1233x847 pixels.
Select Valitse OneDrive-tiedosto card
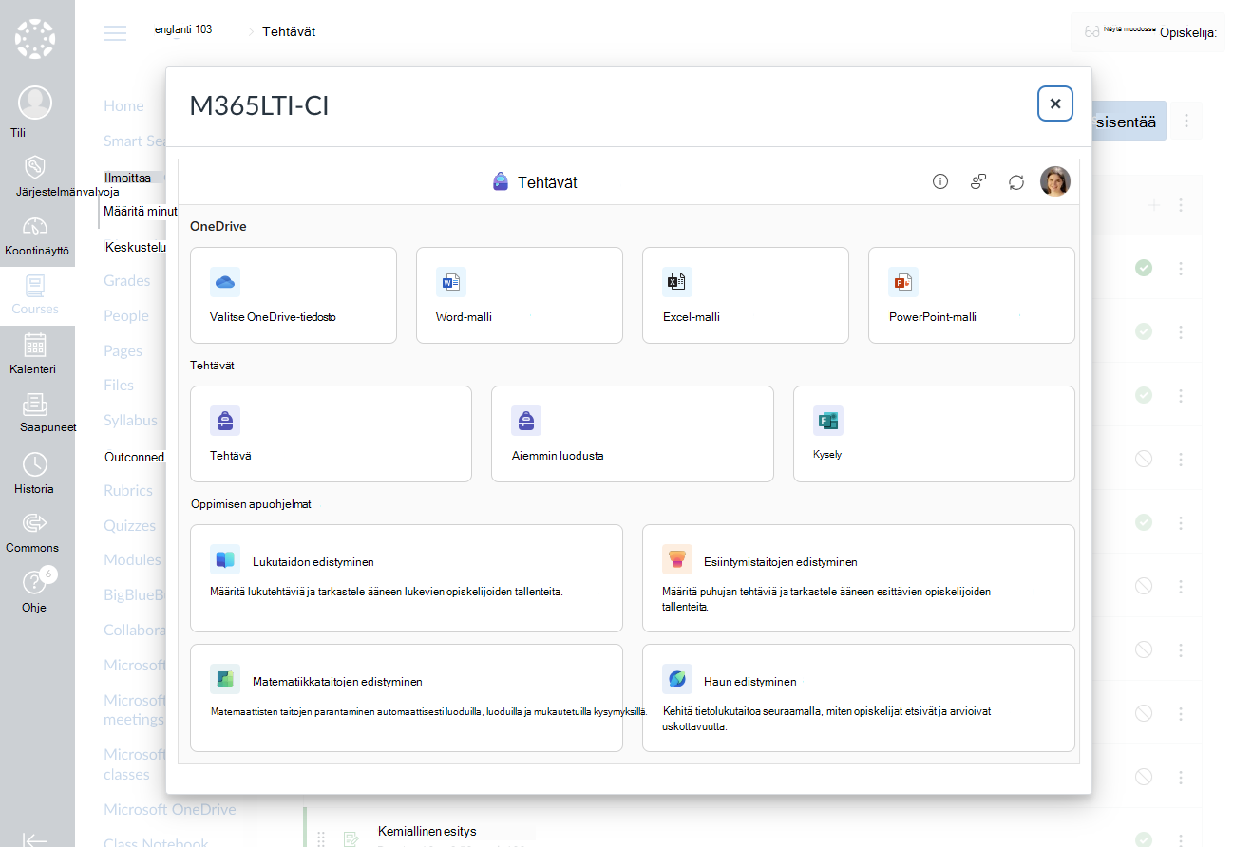coord(294,295)
